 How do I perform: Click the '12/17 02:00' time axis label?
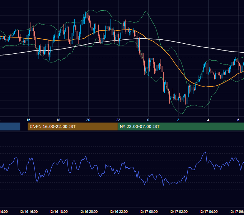178,211
